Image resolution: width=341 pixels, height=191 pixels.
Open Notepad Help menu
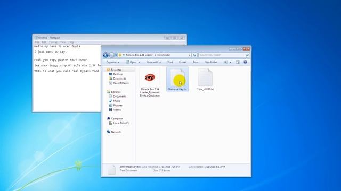(71, 42)
